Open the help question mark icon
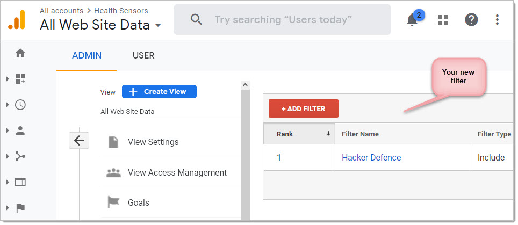The image size is (518, 225). tap(471, 20)
